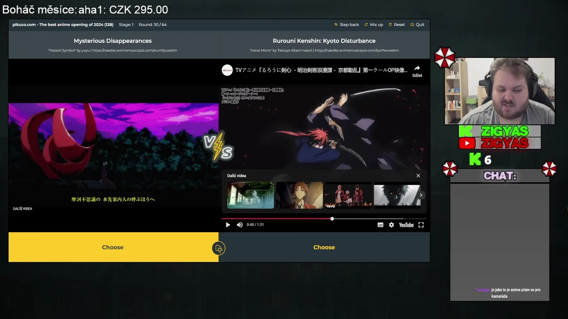Show next suggested videos with the arrow
This screenshot has height=319, width=568.
coord(421,195)
